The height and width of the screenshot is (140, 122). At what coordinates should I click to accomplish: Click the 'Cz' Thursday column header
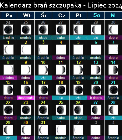pos(61,15)
